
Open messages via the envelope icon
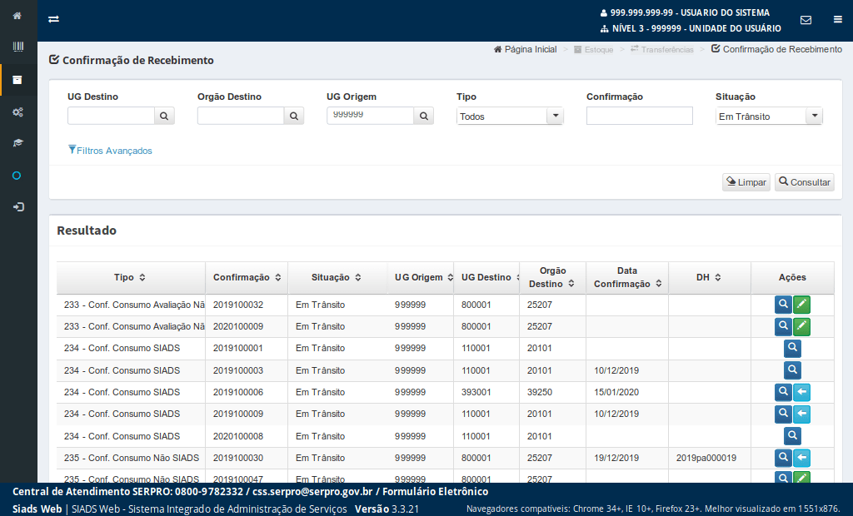806,20
